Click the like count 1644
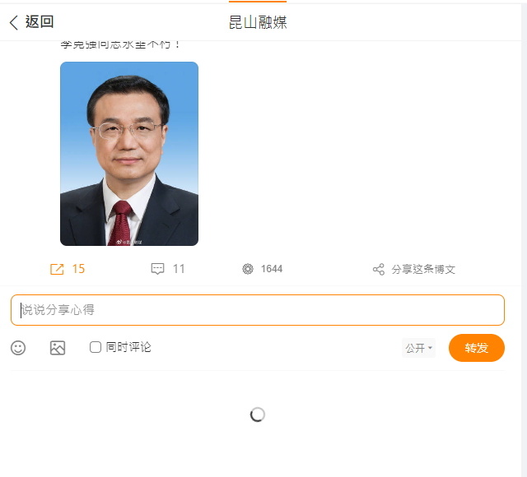Screen dimensions: 527x477 click(272, 269)
